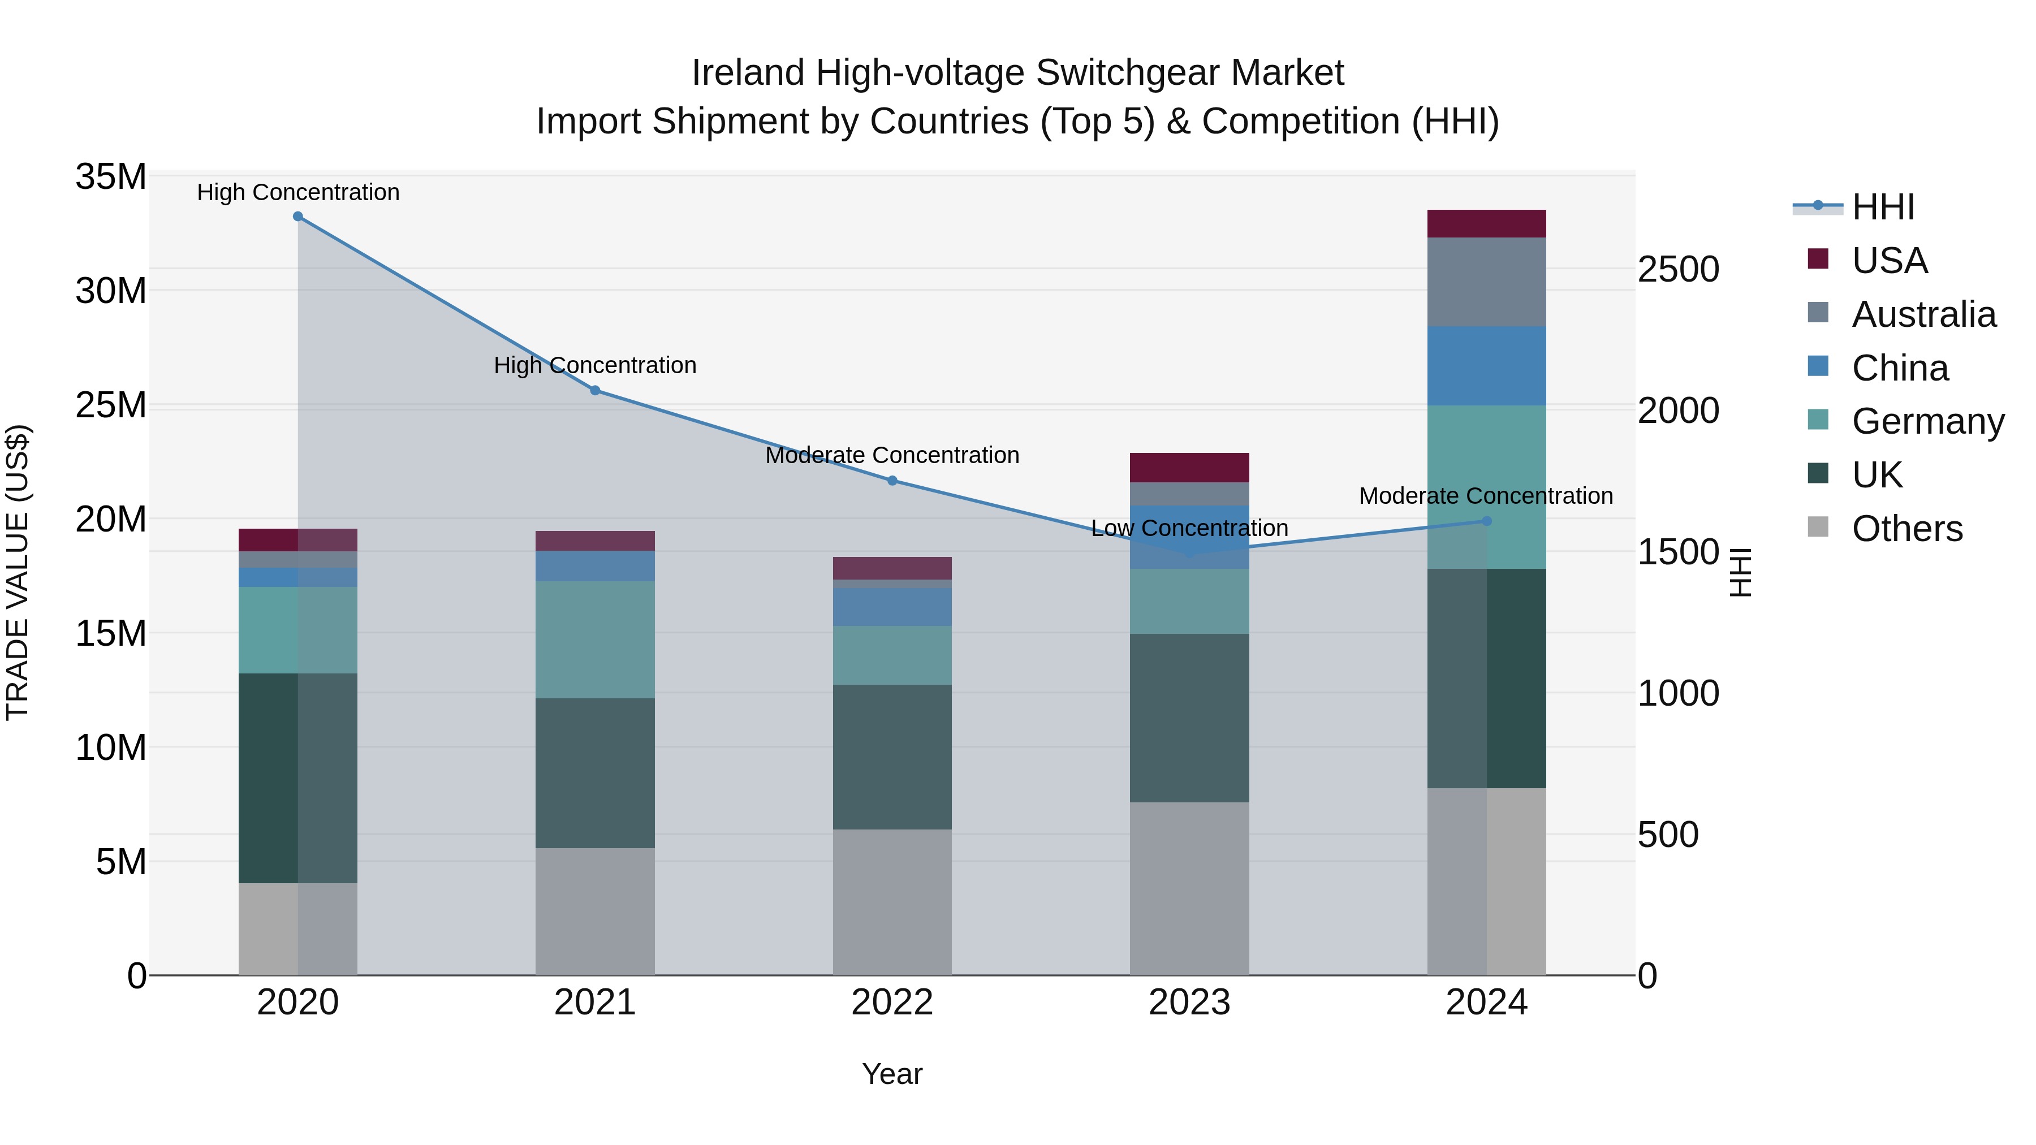Screen dimensions: 2036x1145
Task: Toggle the USA legend entry
Action: [x=1867, y=261]
